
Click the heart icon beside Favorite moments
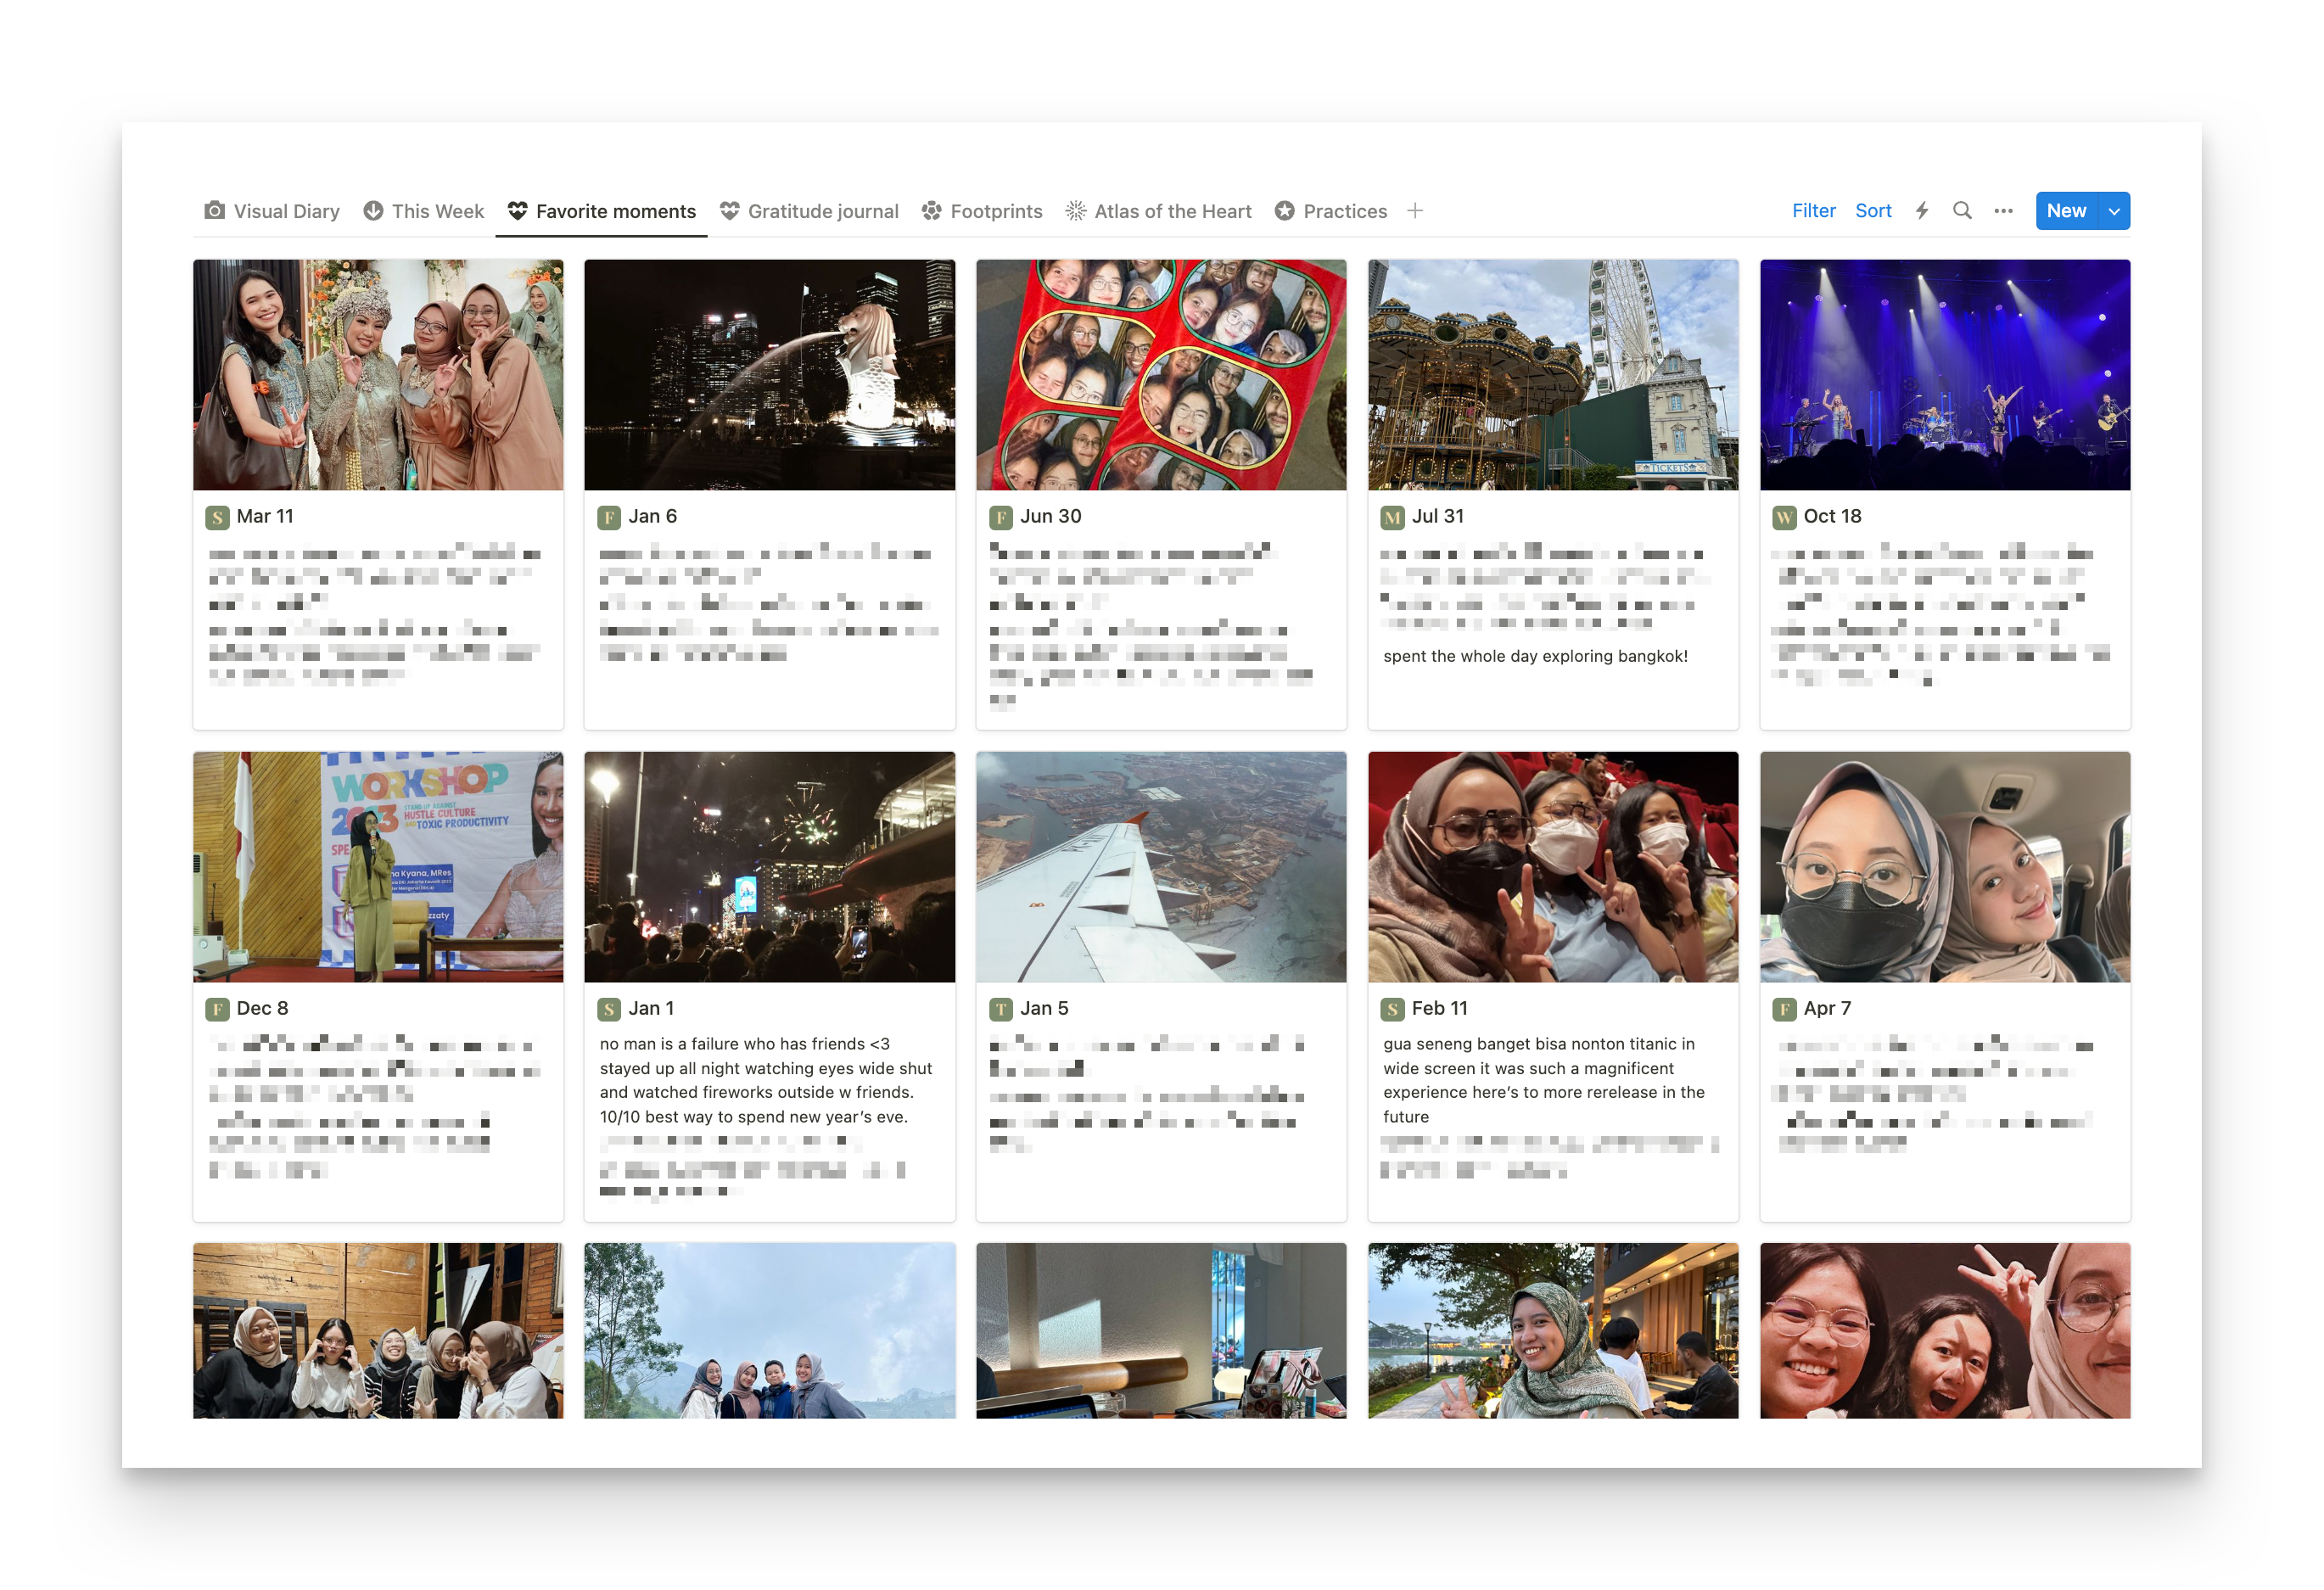pos(517,210)
